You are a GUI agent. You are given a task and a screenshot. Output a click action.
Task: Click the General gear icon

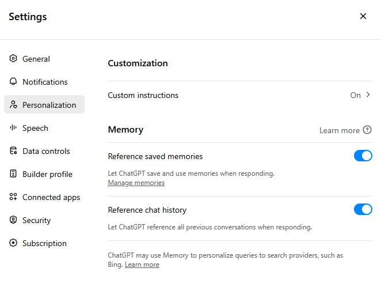click(13, 58)
